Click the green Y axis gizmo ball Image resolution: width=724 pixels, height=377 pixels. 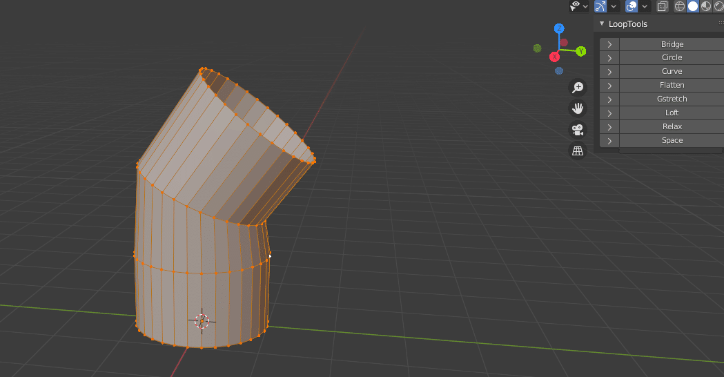[581, 51]
